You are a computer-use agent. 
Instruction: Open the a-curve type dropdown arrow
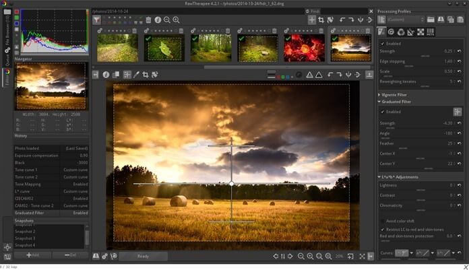(x=433, y=253)
